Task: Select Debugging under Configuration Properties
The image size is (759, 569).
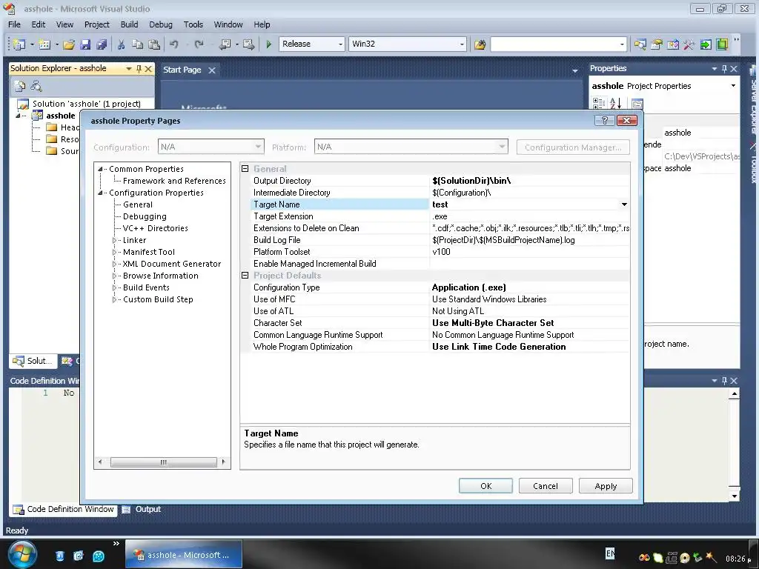Action: tap(145, 216)
